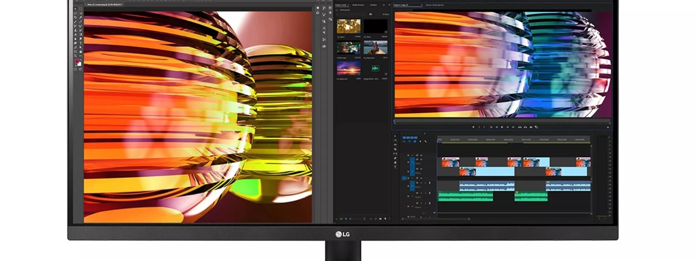The width and height of the screenshot is (696, 261).
Task: Select the Lasso tool in Photoshop
Action: (x=75, y=13)
